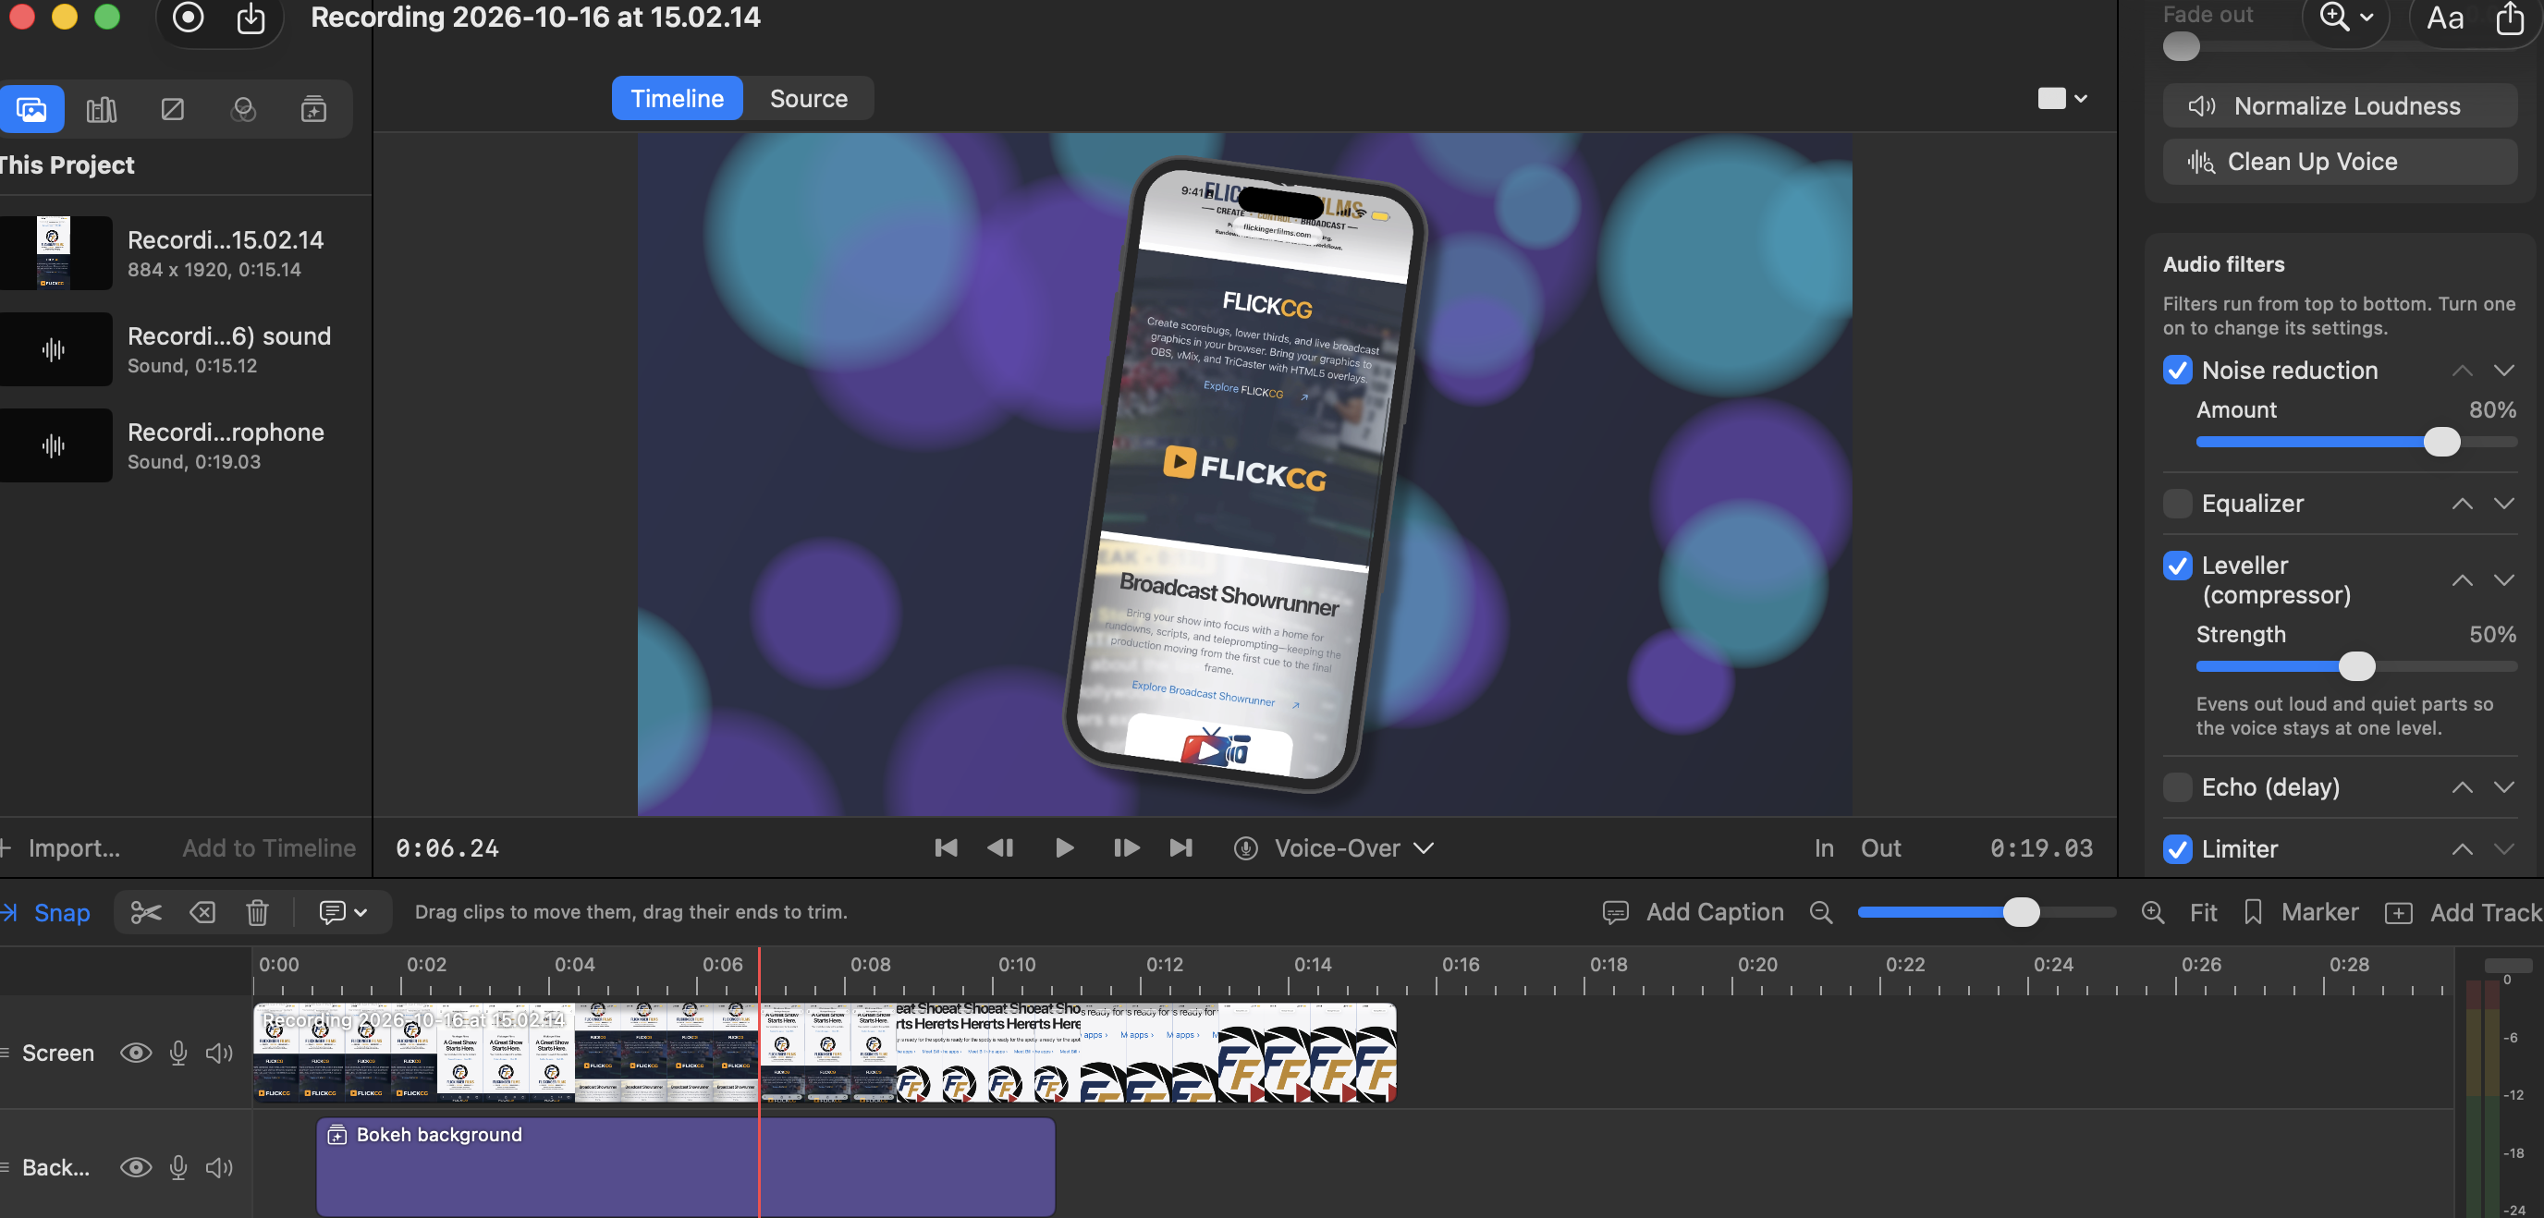Click the zoom in magnifier on timeline
This screenshot has height=1218, width=2544.
click(2154, 912)
